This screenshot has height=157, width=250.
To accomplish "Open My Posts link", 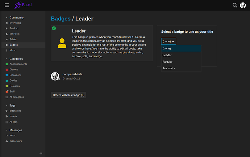I will (14, 34).
